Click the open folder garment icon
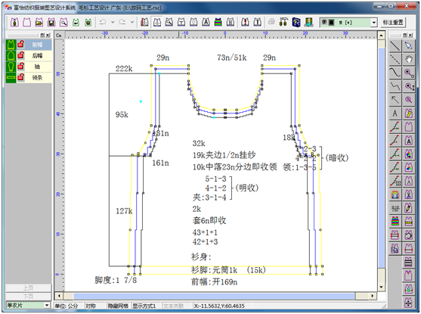 pyautogui.click(x=39, y=22)
